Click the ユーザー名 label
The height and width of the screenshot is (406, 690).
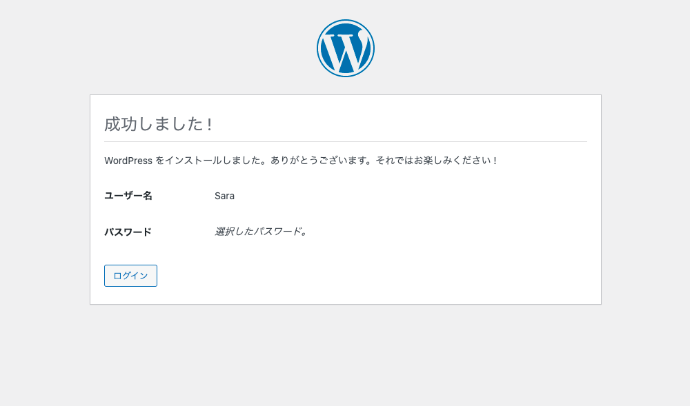128,196
